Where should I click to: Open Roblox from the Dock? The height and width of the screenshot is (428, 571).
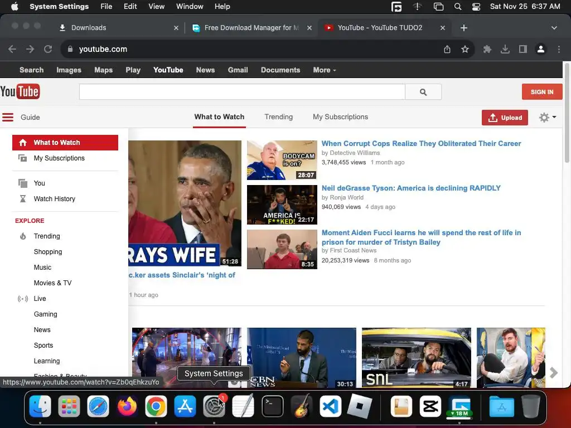pos(360,406)
